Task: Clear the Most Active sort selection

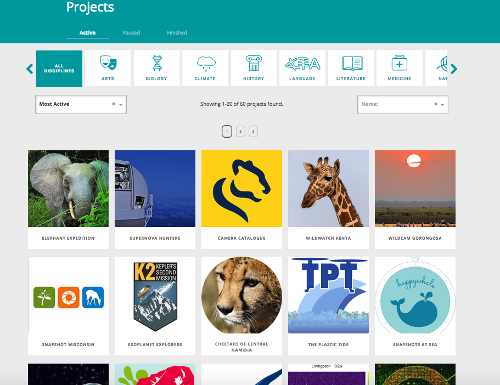Action: click(x=114, y=104)
